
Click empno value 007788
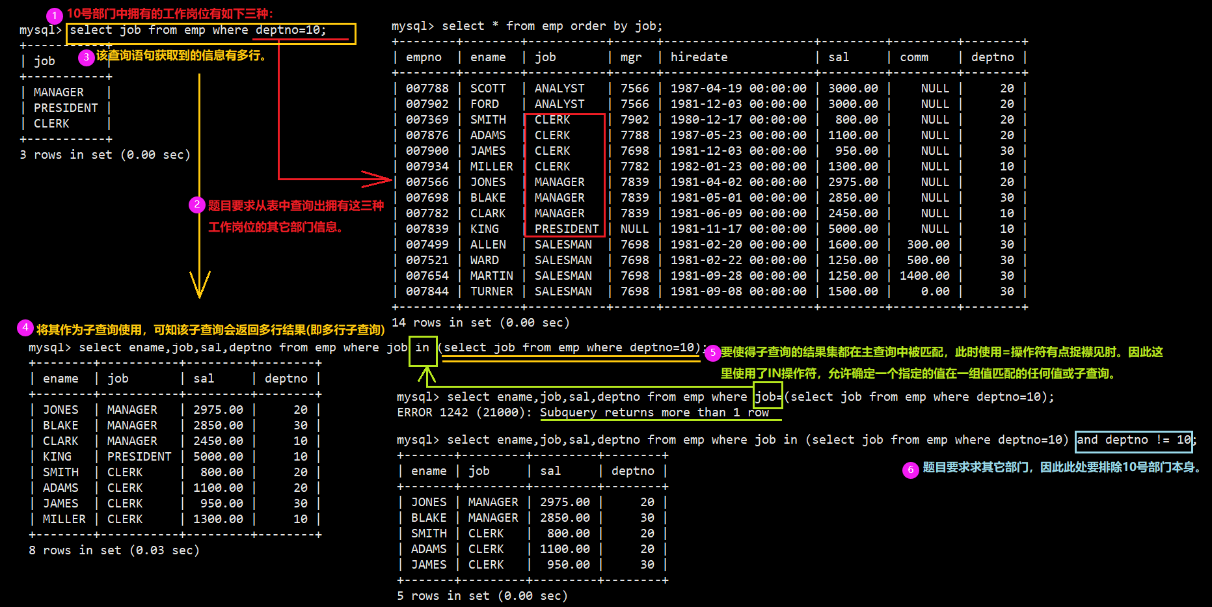(x=427, y=88)
